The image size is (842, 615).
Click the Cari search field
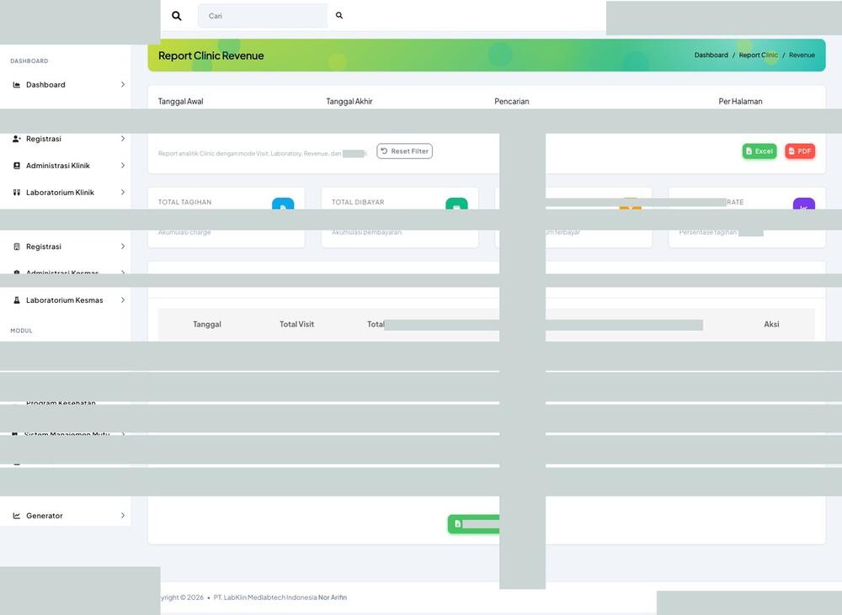click(263, 15)
